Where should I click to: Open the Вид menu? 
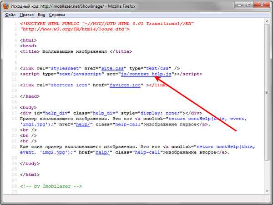[41, 15]
